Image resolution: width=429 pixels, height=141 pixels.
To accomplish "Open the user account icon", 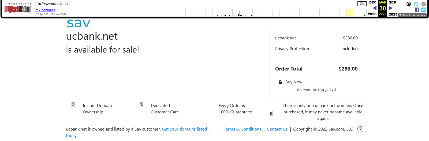I will tap(409, 4).
